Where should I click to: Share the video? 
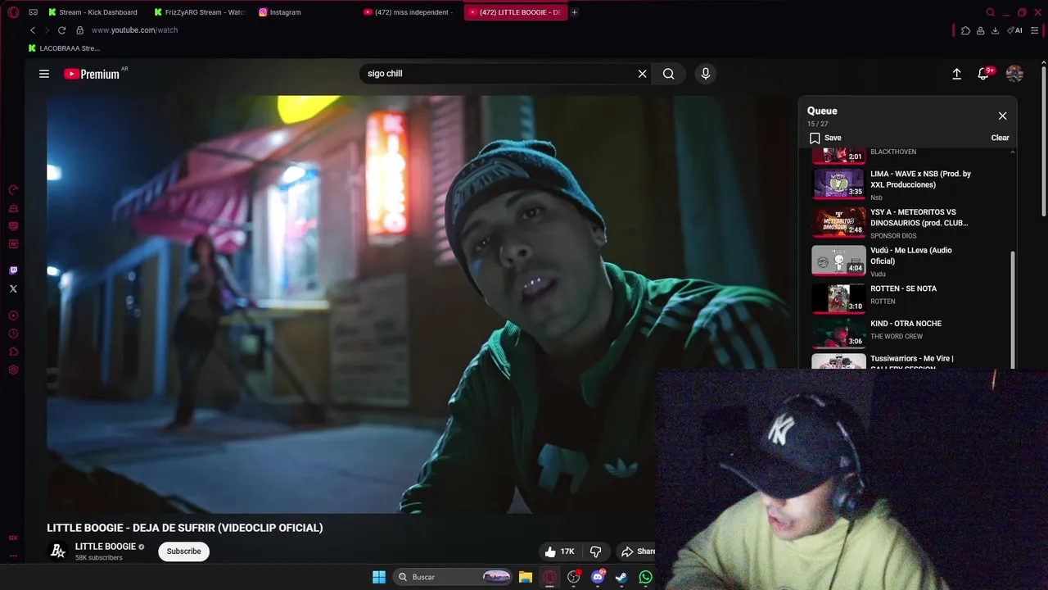638,551
